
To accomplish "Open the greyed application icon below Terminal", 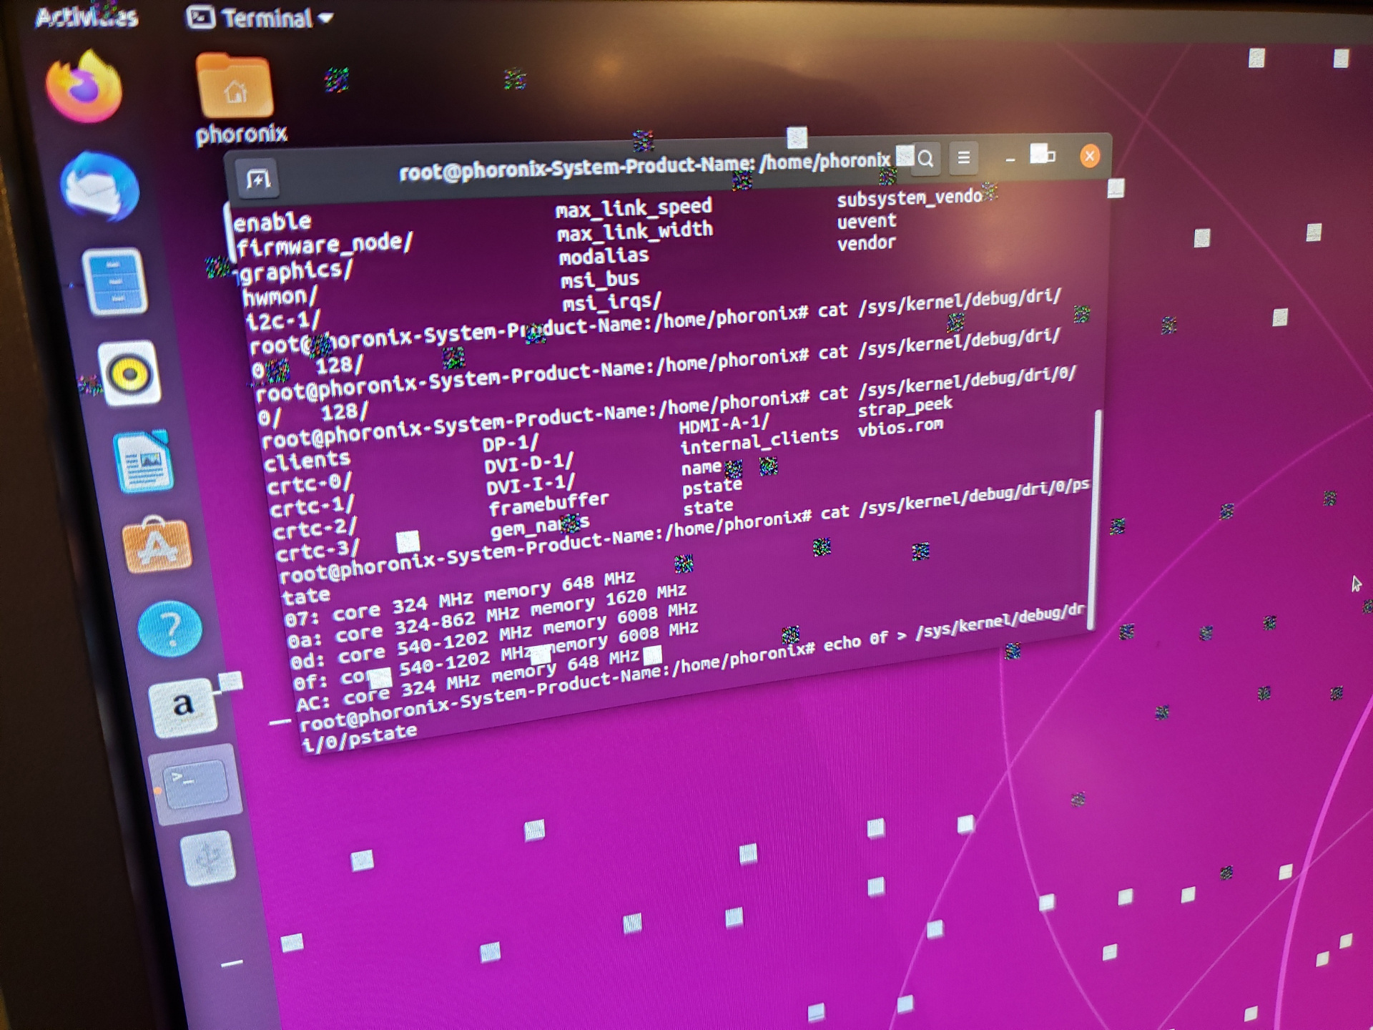I will coord(208,858).
